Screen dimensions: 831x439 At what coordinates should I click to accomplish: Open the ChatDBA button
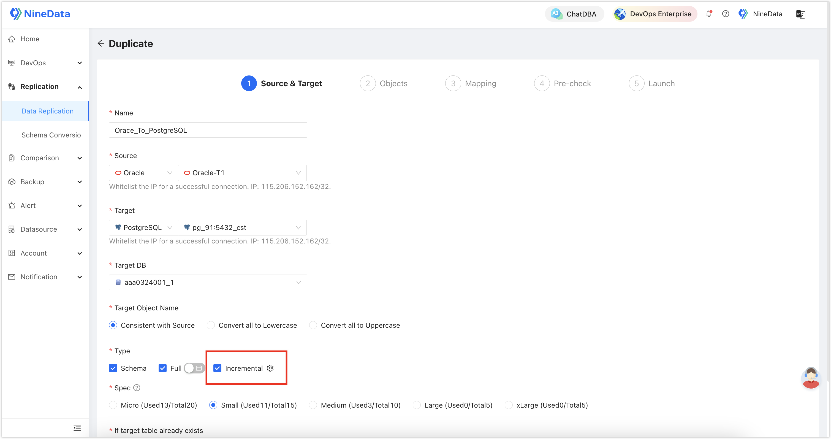574,14
